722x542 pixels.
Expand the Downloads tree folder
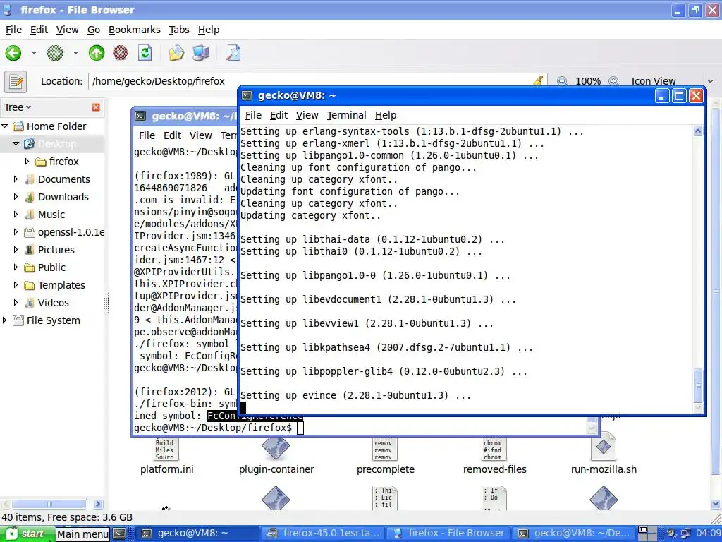(x=16, y=197)
